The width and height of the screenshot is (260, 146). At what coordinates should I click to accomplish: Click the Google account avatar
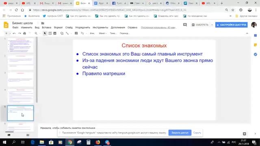253,25
